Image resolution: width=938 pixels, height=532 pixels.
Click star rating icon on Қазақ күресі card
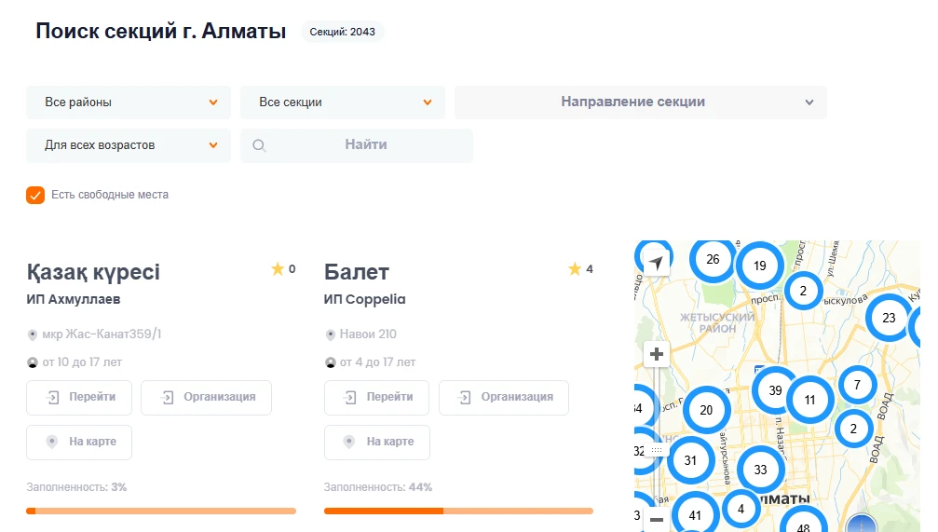click(278, 269)
